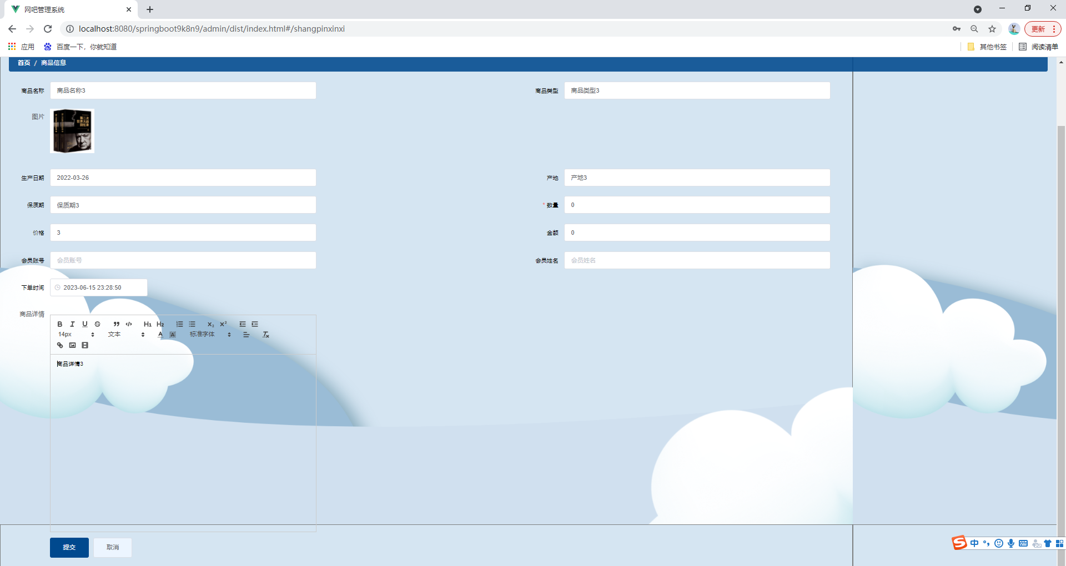Reload the page in the browser
This screenshot has width=1066, height=566.
point(48,29)
